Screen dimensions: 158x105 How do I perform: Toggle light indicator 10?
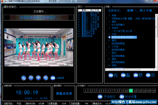pos(126,91)
